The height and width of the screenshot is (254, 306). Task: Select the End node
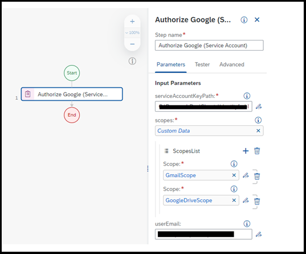click(72, 115)
